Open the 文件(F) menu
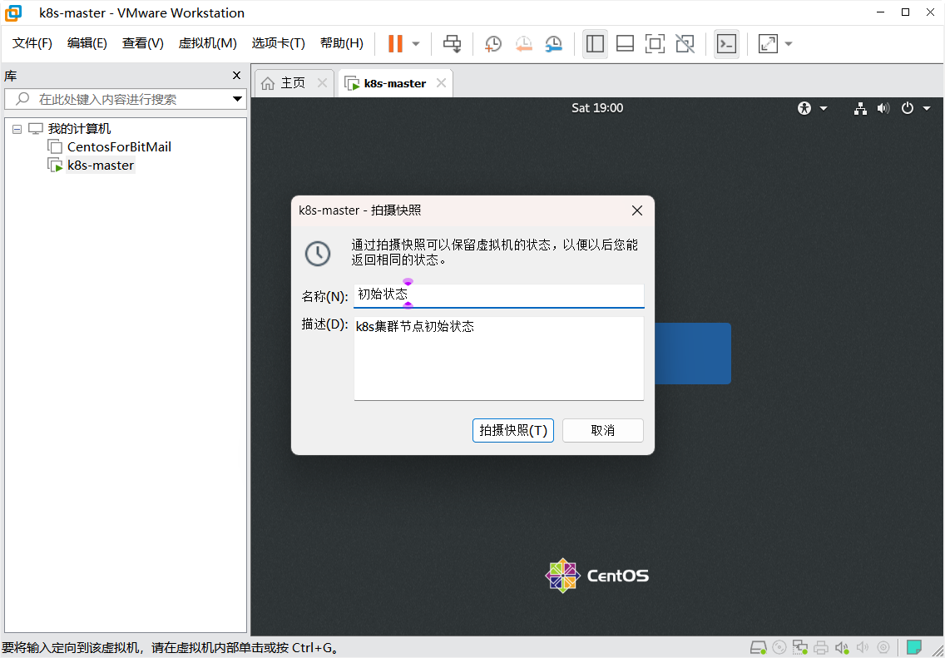This screenshot has width=945, height=658. (32, 43)
